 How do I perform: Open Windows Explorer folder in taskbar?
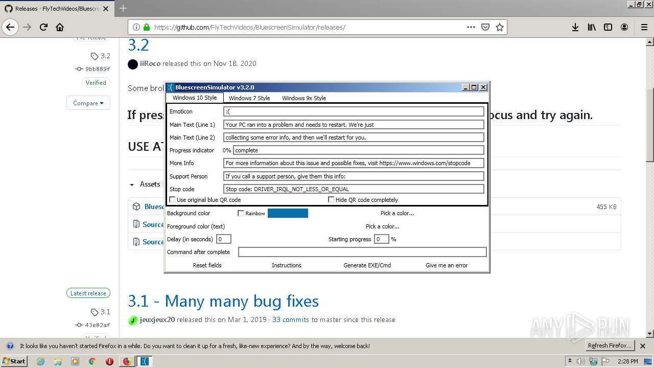pyautogui.click(x=58, y=361)
